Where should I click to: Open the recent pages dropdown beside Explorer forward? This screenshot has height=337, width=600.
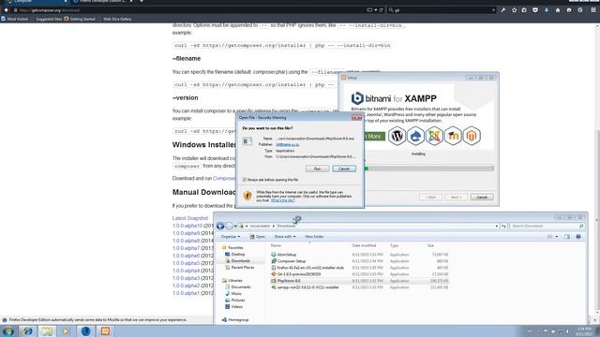pyautogui.click(x=235, y=227)
